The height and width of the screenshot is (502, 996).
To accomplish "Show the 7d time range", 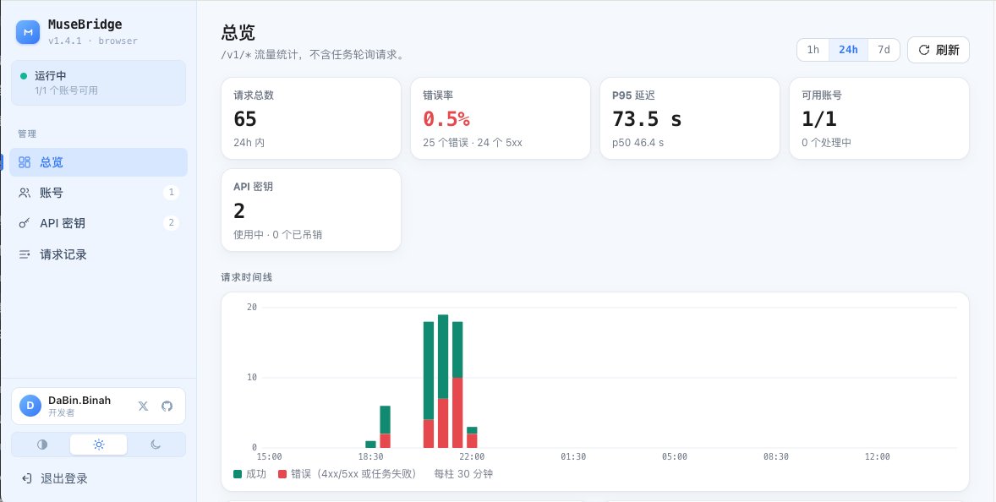I will [x=884, y=50].
